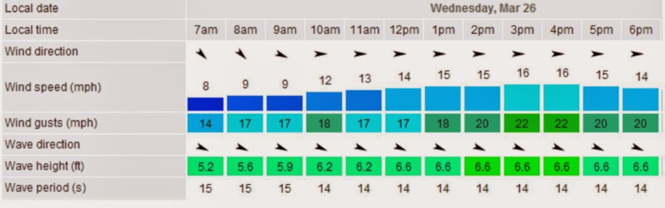
Task: Click the Wind gusts (mph) row label
Action: 51,123
